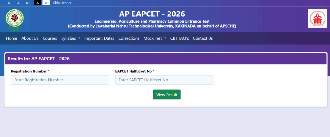This screenshot has height=137, width=330.
Task: Click the Skip Header link
Action: (62, 3)
